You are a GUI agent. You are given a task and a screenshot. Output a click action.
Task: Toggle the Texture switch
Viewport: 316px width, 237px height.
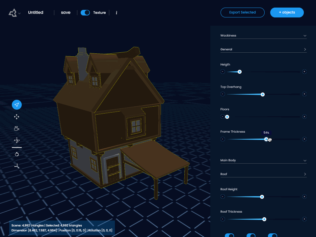coord(85,13)
